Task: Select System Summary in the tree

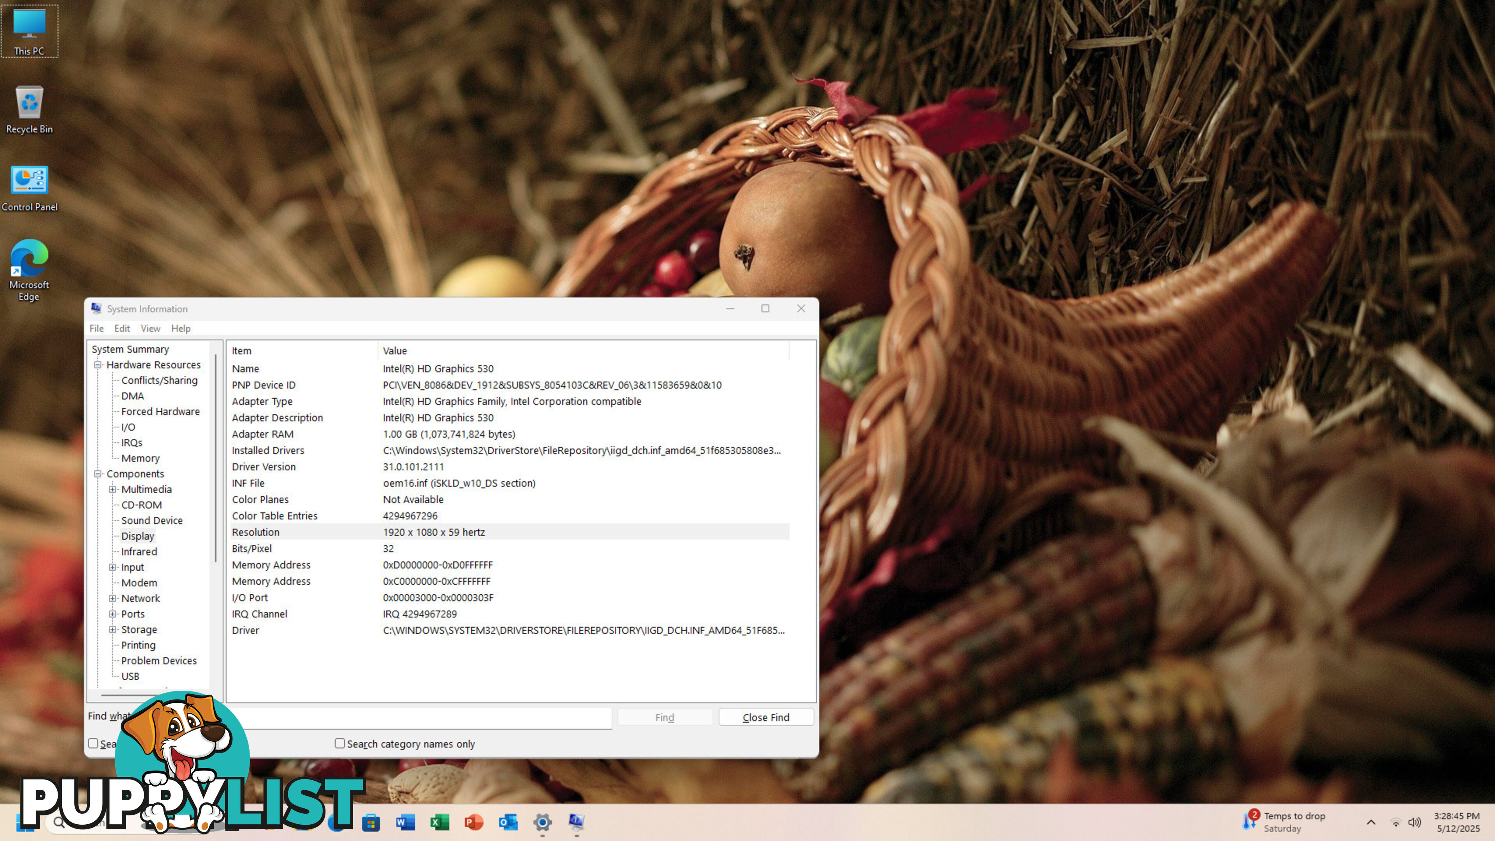Action: click(x=130, y=349)
